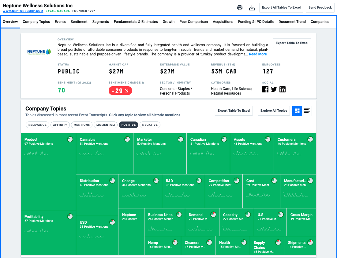Click the download icon

pos(252,8)
